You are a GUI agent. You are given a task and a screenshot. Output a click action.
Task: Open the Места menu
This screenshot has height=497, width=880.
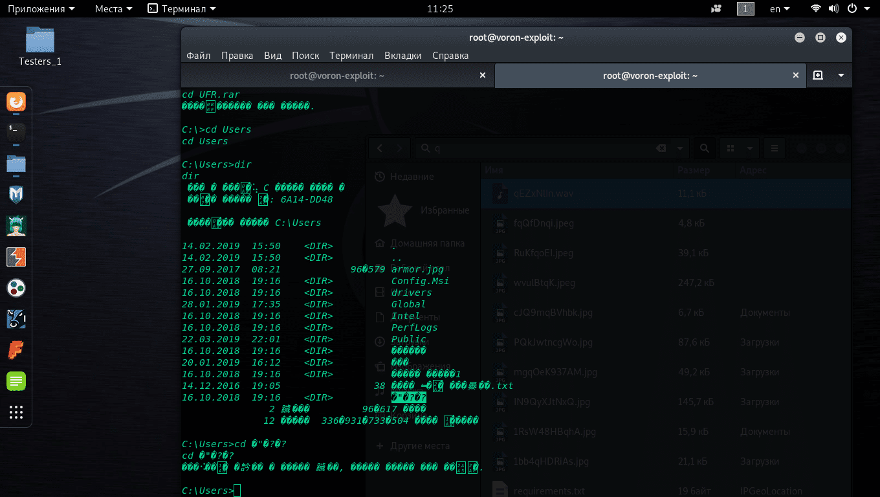click(113, 9)
